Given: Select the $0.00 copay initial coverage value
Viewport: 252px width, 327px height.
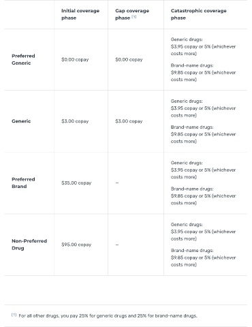Looking at the screenshot, I should point(75,59).
